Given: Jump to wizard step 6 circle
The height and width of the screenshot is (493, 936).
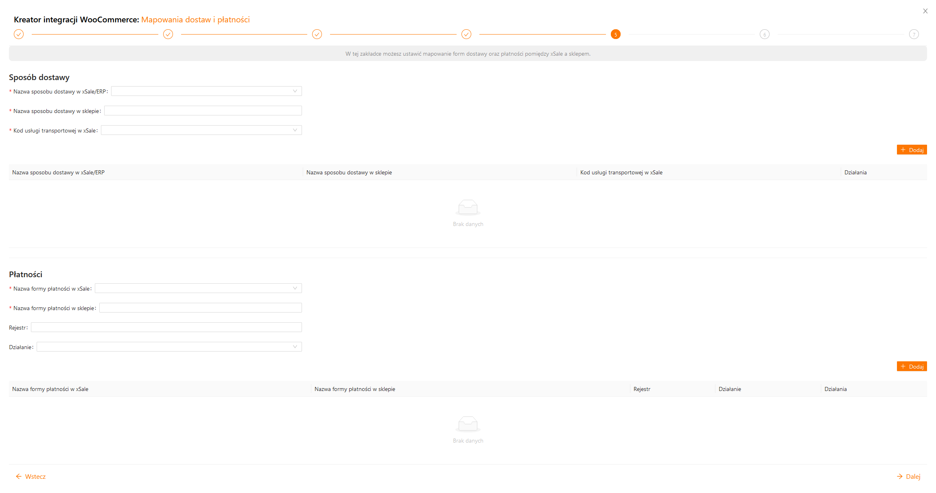Looking at the screenshot, I should (x=765, y=34).
